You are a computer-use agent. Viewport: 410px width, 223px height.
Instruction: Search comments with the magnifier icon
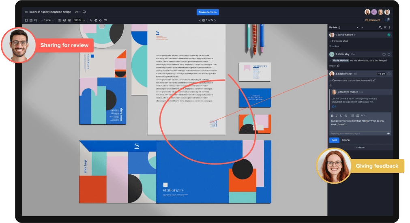click(x=380, y=28)
